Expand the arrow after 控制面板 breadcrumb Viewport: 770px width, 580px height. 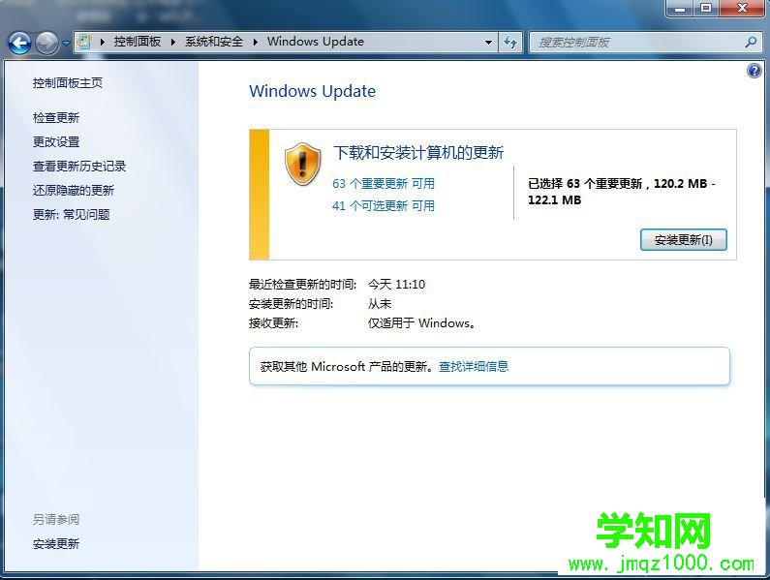coord(172,42)
